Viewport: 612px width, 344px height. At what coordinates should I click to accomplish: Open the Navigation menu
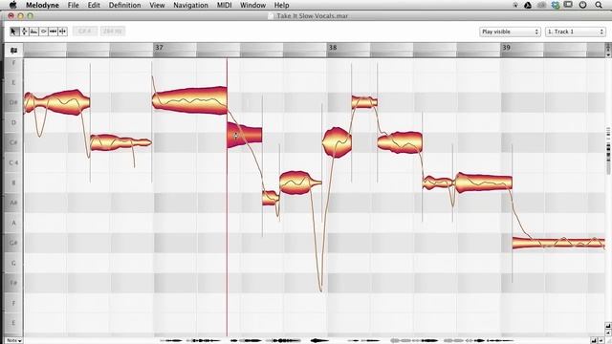coord(190,5)
